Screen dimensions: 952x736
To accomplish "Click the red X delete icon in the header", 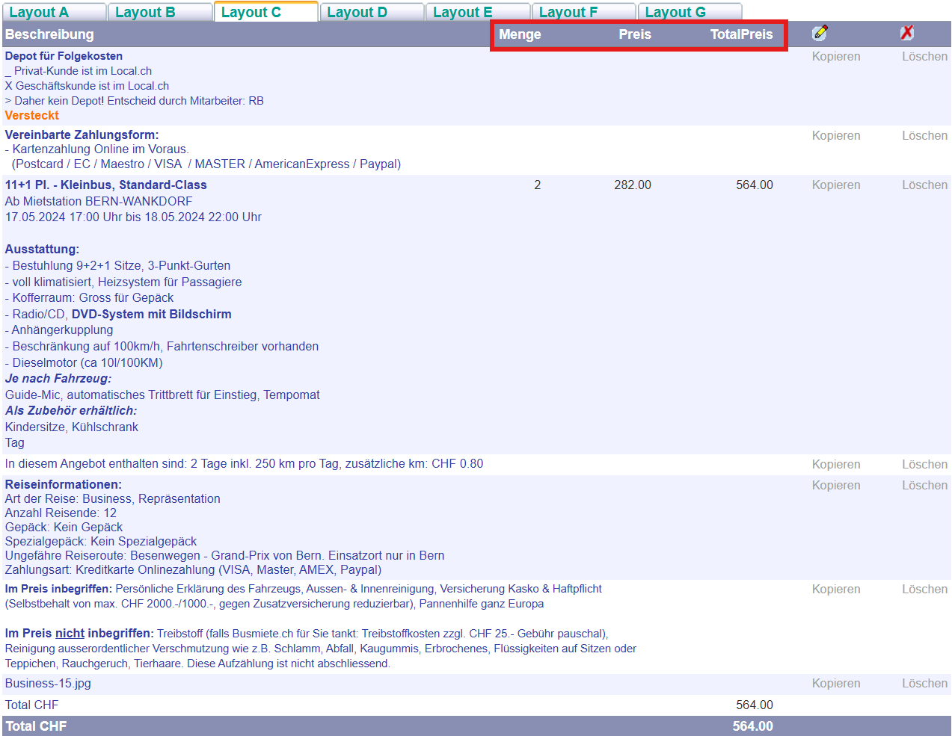I will (907, 32).
